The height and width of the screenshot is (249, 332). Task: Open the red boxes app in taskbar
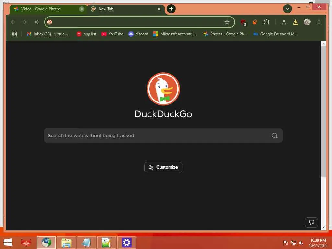pyautogui.click(x=26, y=243)
